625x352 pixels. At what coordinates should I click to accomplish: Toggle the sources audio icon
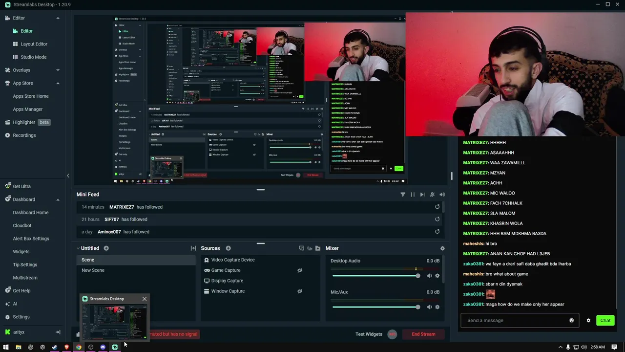pos(310,248)
